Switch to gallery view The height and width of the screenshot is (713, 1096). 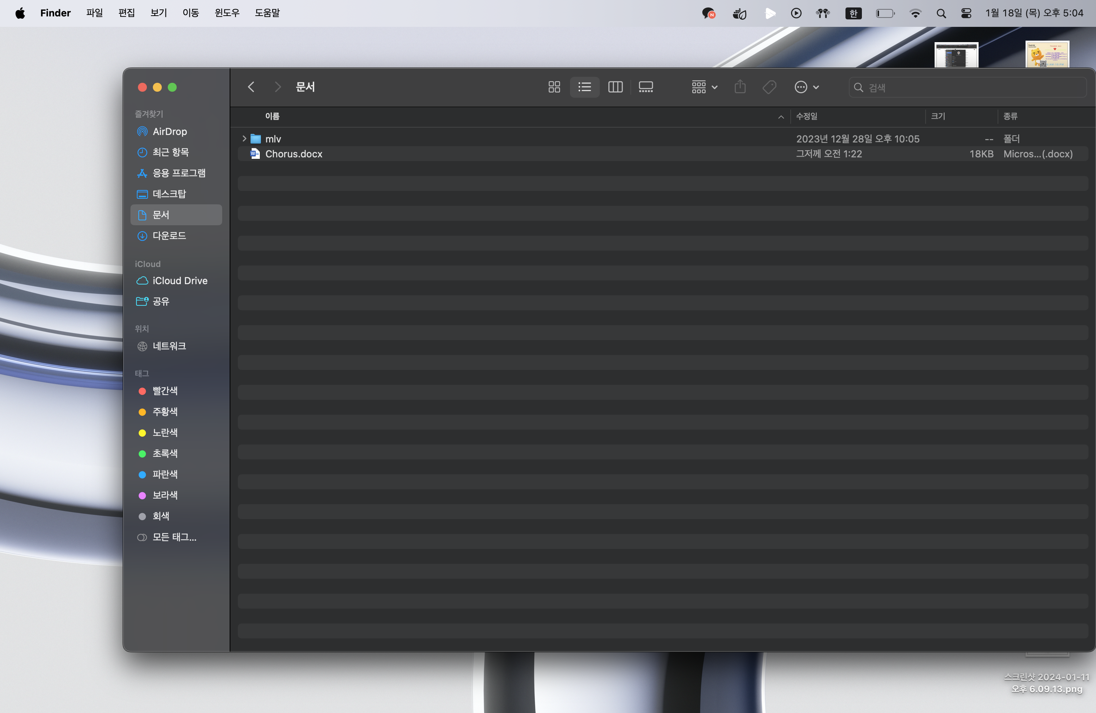(x=646, y=87)
